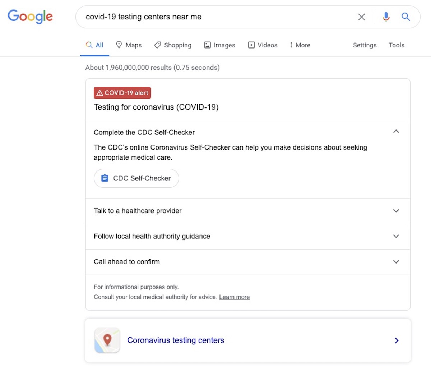The image size is (431, 366).
Task: Start voice search with the microphone icon
Action: tap(386, 17)
